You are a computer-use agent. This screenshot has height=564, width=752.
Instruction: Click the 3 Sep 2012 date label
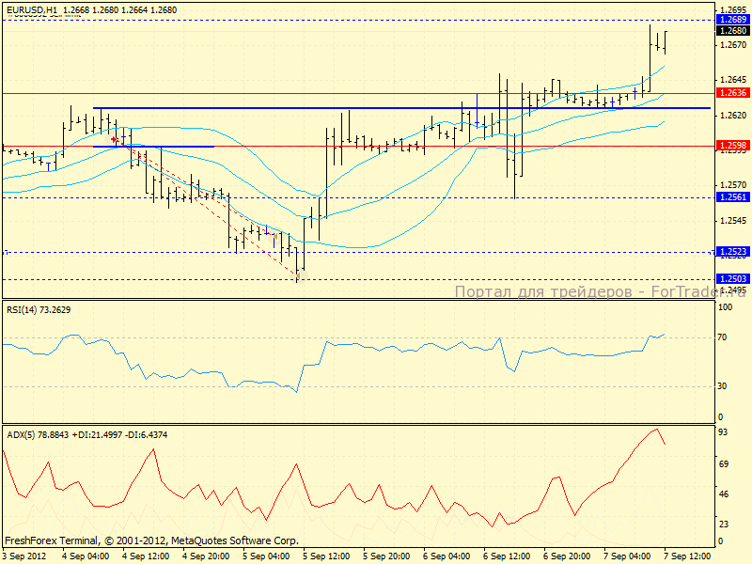point(24,556)
